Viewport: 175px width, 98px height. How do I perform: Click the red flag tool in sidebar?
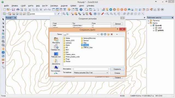click(3, 63)
